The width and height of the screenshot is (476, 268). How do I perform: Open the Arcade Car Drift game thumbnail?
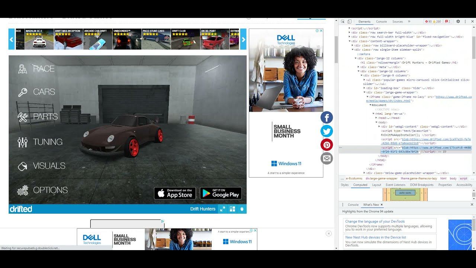point(98,39)
